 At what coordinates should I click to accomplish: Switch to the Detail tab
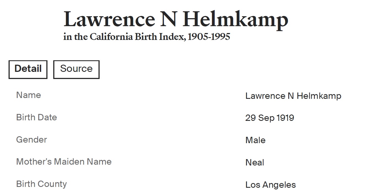[x=28, y=69]
